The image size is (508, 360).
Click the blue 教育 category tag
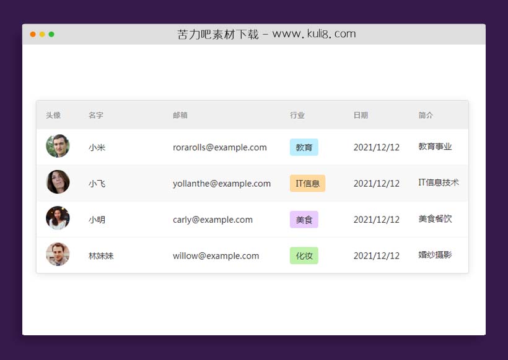tap(304, 147)
